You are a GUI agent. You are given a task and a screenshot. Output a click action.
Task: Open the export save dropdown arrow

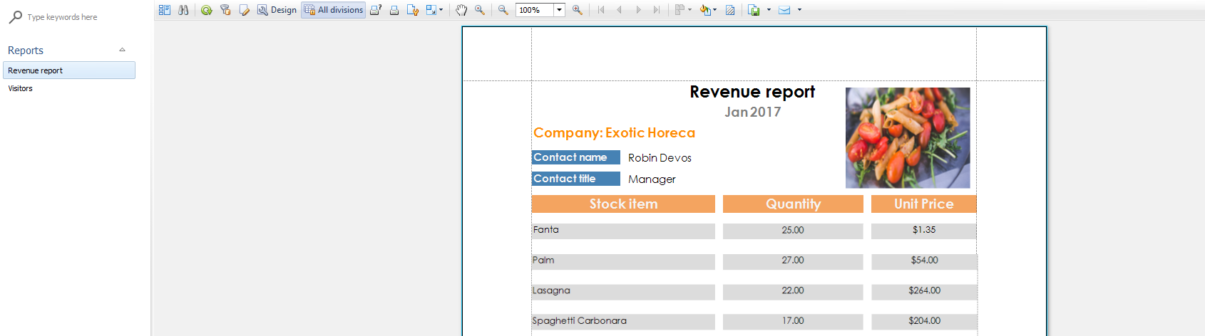click(x=769, y=10)
